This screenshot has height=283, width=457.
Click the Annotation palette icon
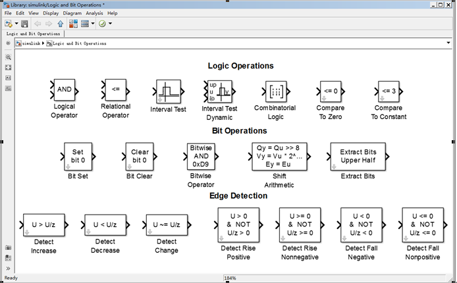[8, 78]
